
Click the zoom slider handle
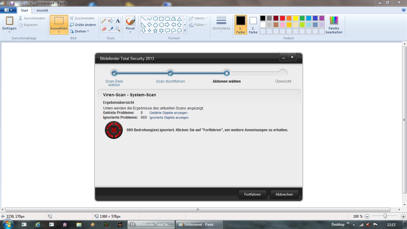[385, 216]
